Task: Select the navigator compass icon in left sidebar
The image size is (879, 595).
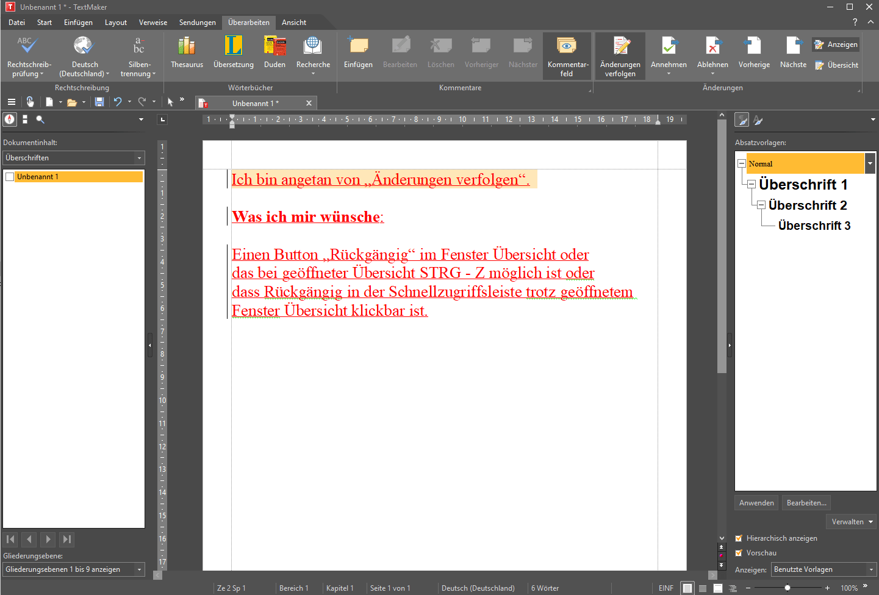Action: click(x=10, y=119)
